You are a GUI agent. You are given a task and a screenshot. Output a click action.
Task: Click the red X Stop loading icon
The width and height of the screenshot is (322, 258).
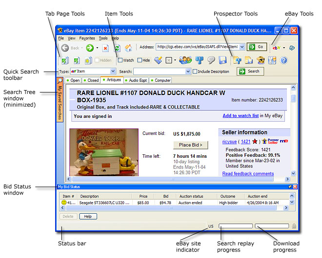tap(105, 48)
